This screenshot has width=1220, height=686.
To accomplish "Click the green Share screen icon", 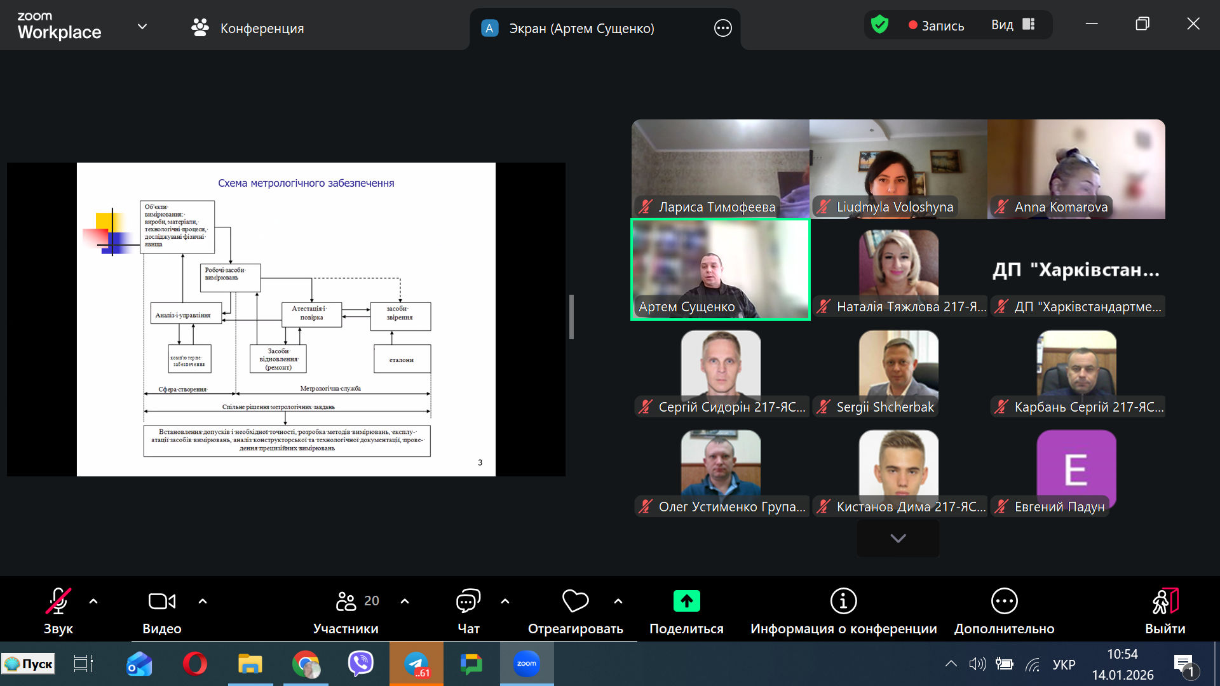I will point(686,601).
